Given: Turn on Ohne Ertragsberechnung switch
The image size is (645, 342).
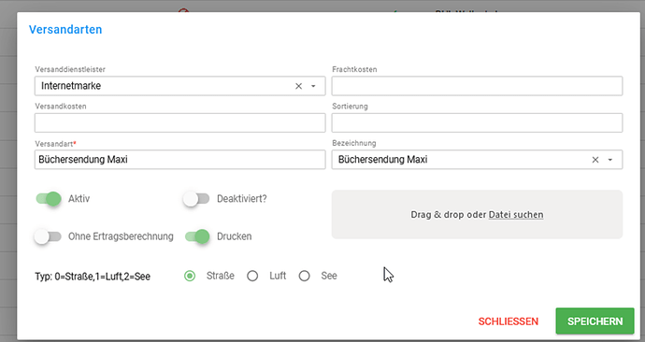Looking at the screenshot, I should click(x=48, y=236).
